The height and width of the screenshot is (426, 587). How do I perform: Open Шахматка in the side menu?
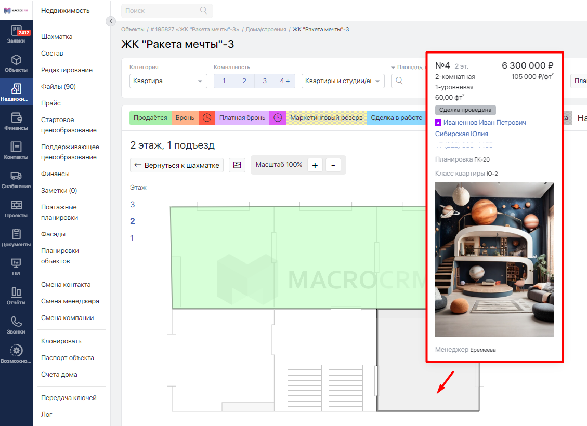(x=57, y=37)
